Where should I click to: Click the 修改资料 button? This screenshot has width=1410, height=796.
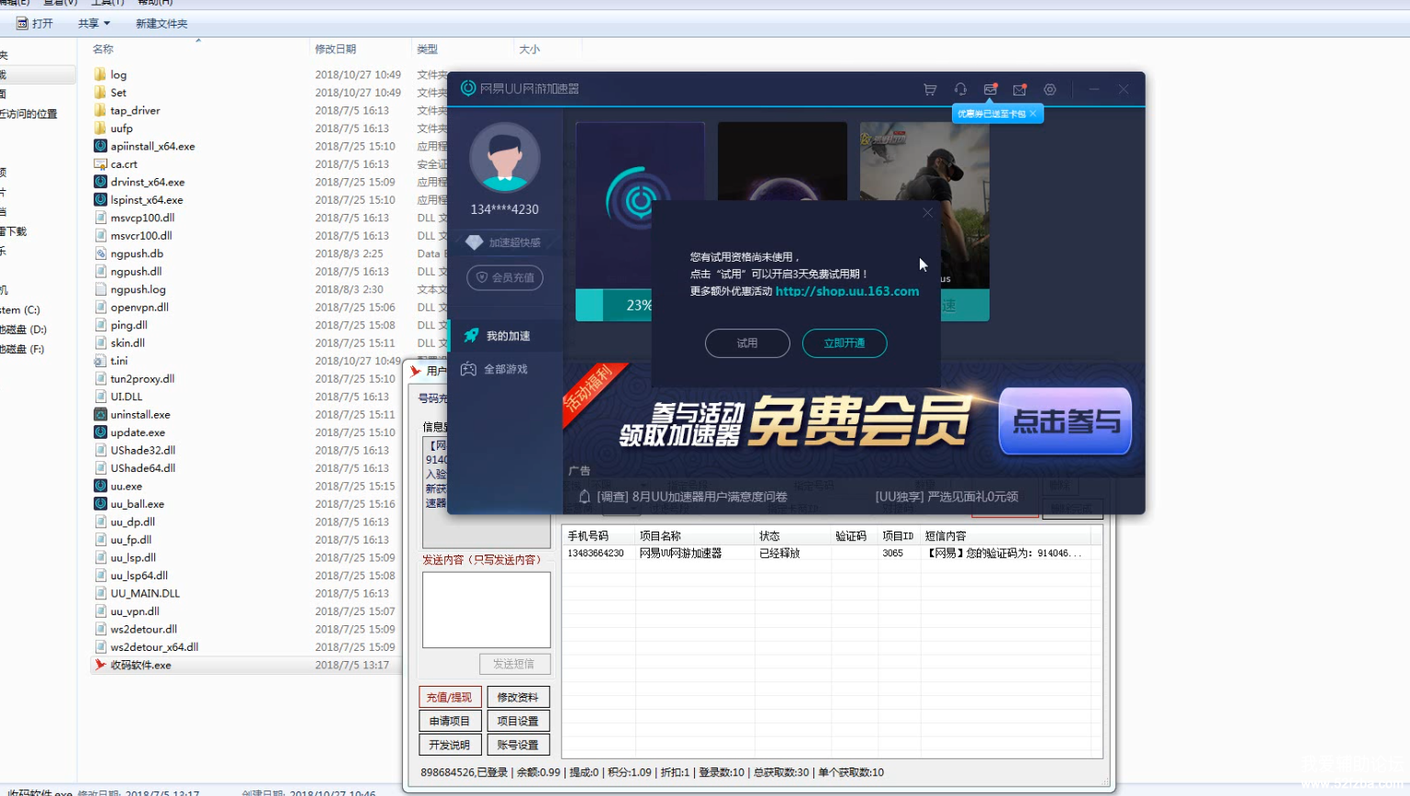[x=518, y=698]
